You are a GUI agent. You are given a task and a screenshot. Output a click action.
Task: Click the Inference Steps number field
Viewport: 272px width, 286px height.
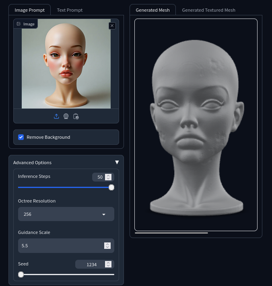pos(103,177)
